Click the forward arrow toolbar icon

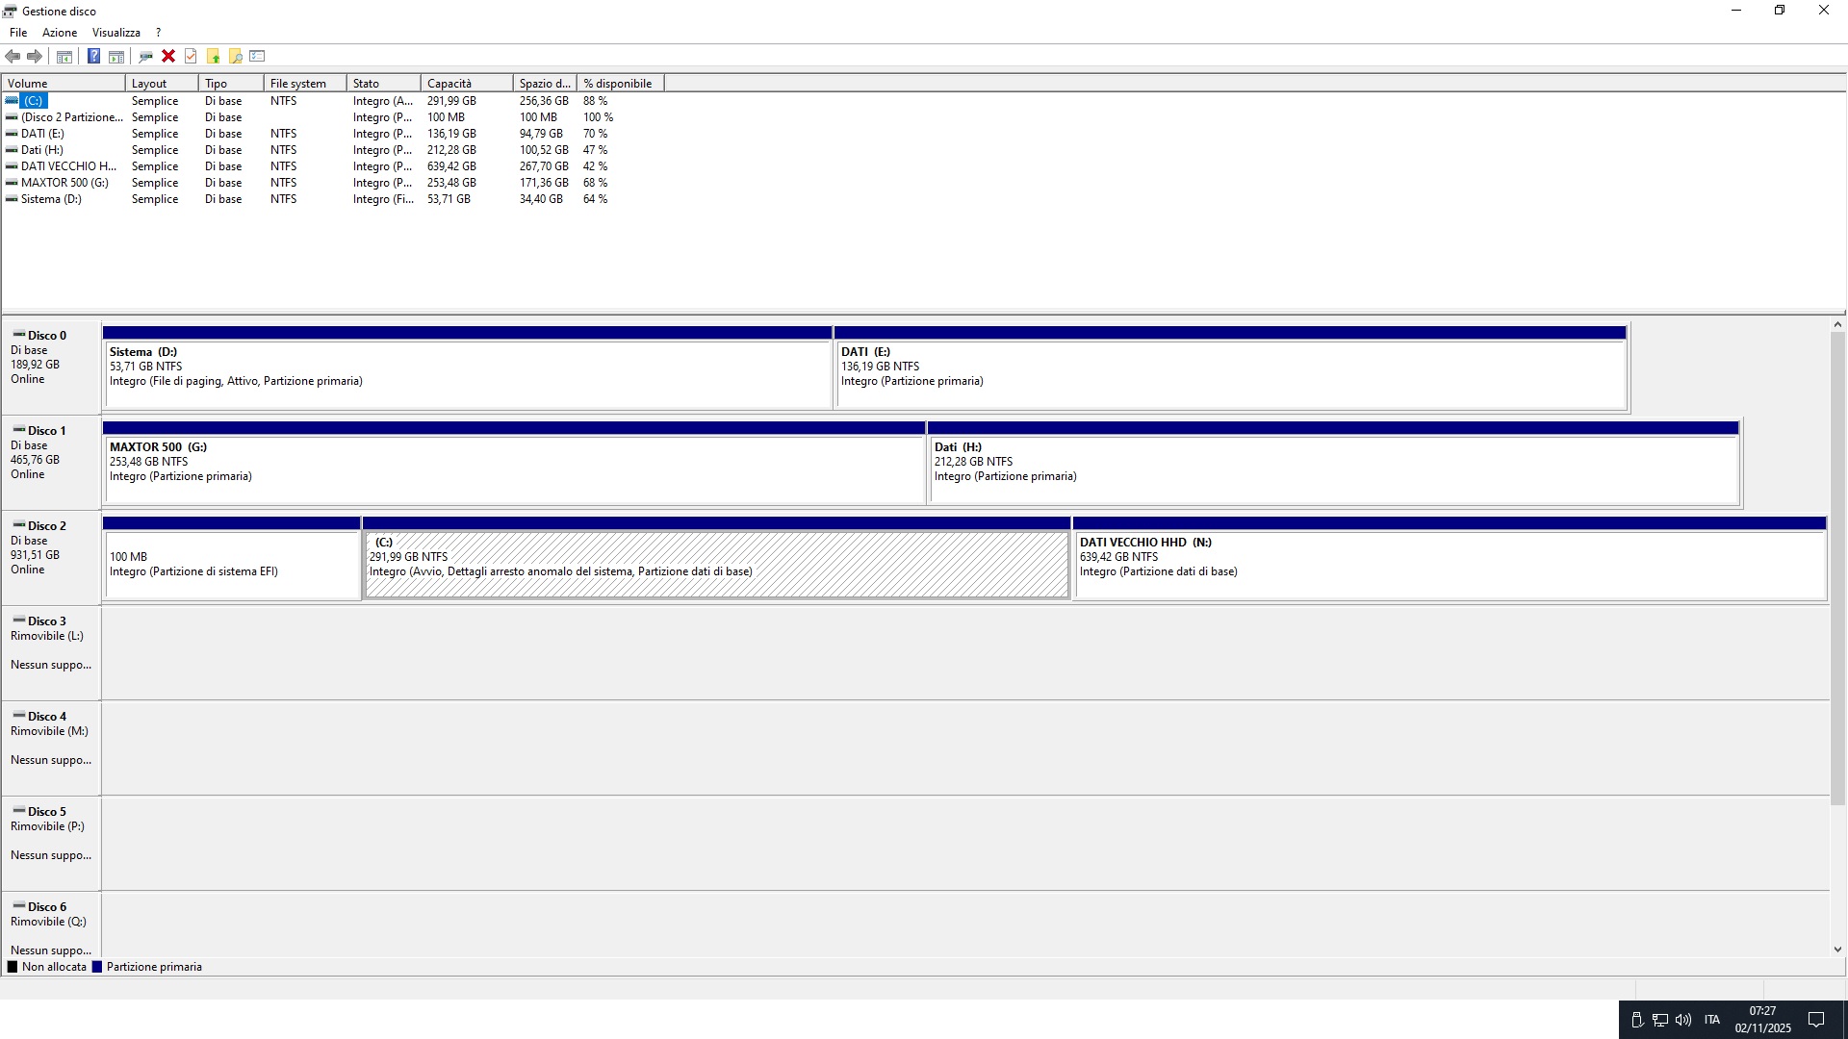click(x=35, y=56)
